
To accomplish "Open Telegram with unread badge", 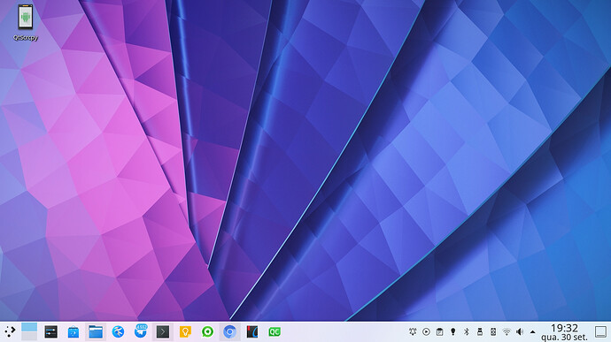I will (x=141, y=331).
